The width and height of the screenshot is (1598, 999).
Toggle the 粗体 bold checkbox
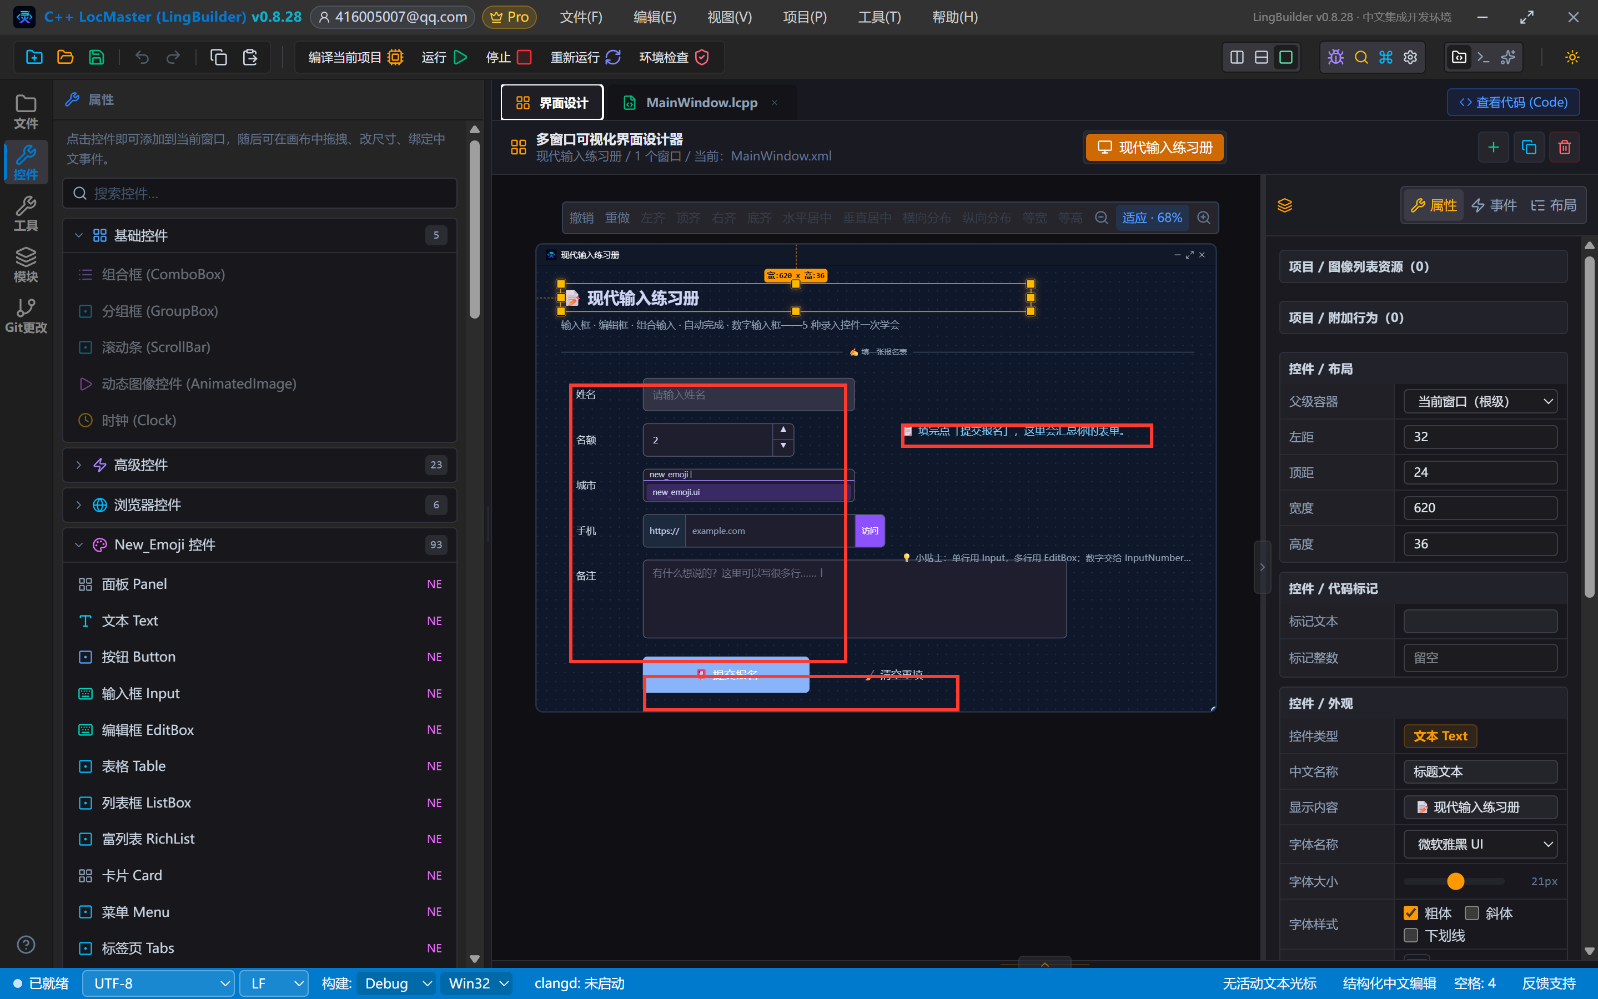tap(1410, 913)
